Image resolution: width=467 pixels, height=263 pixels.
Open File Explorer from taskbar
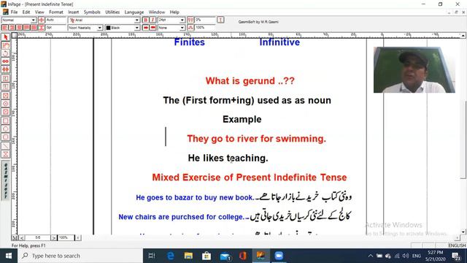[x=188, y=256]
